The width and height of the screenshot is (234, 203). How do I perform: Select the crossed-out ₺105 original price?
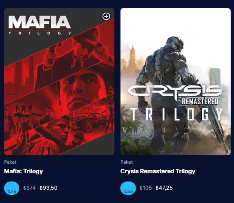point(146,188)
